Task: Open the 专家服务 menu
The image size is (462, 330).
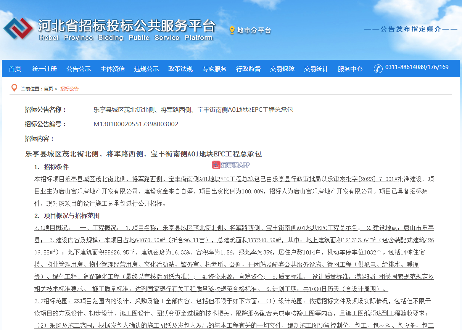Action: (214, 69)
